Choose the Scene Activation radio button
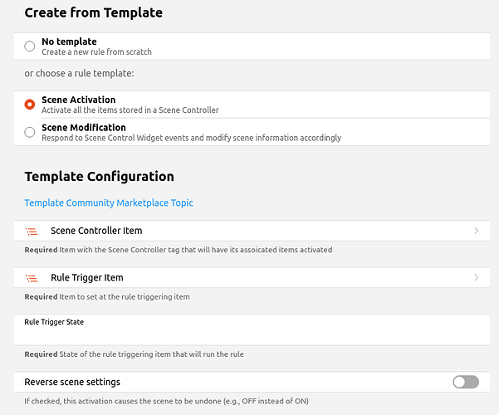The width and height of the screenshot is (499, 415). tap(30, 105)
